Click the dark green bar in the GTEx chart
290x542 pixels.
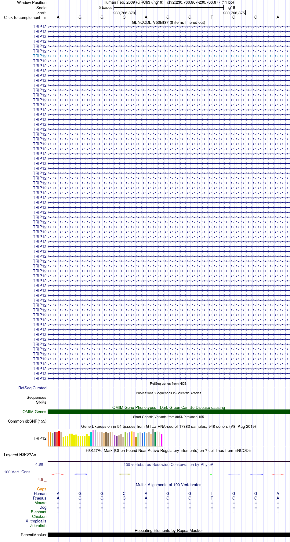click(x=155, y=439)
